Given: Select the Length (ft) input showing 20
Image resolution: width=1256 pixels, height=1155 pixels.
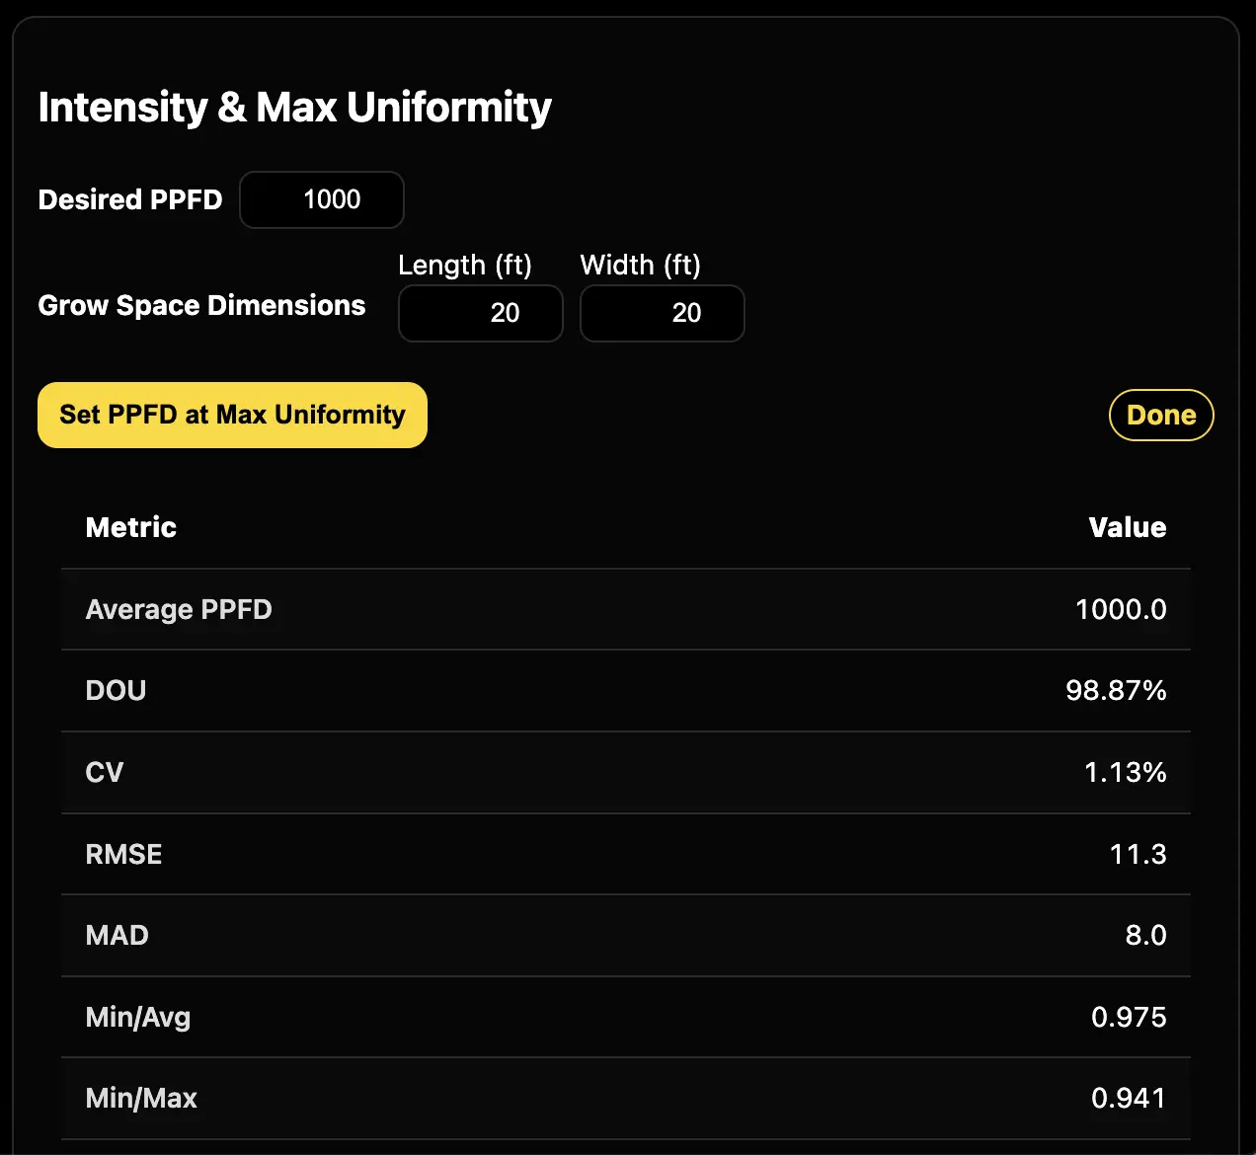Looking at the screenshot, I should pyautogui.click(x=480, y=313).
